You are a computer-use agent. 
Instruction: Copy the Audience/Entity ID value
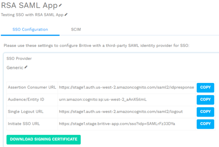point(205,100)
